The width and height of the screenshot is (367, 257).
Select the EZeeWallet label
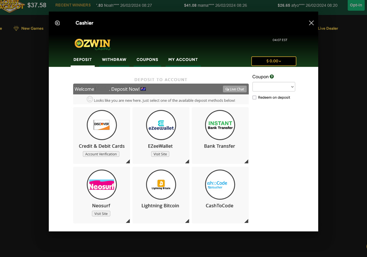160,146
